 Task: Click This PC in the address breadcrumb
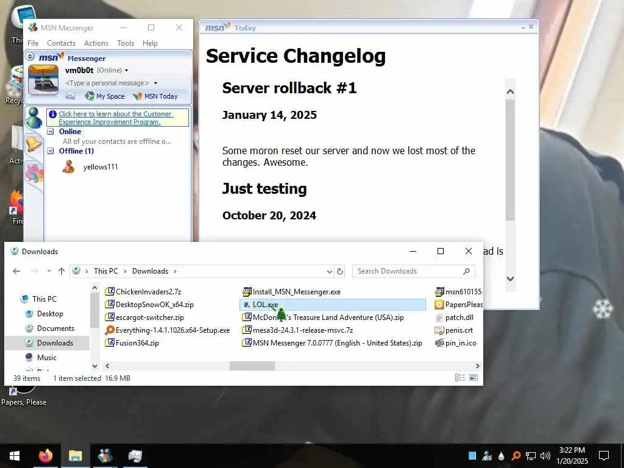click(x=106, y=271)
